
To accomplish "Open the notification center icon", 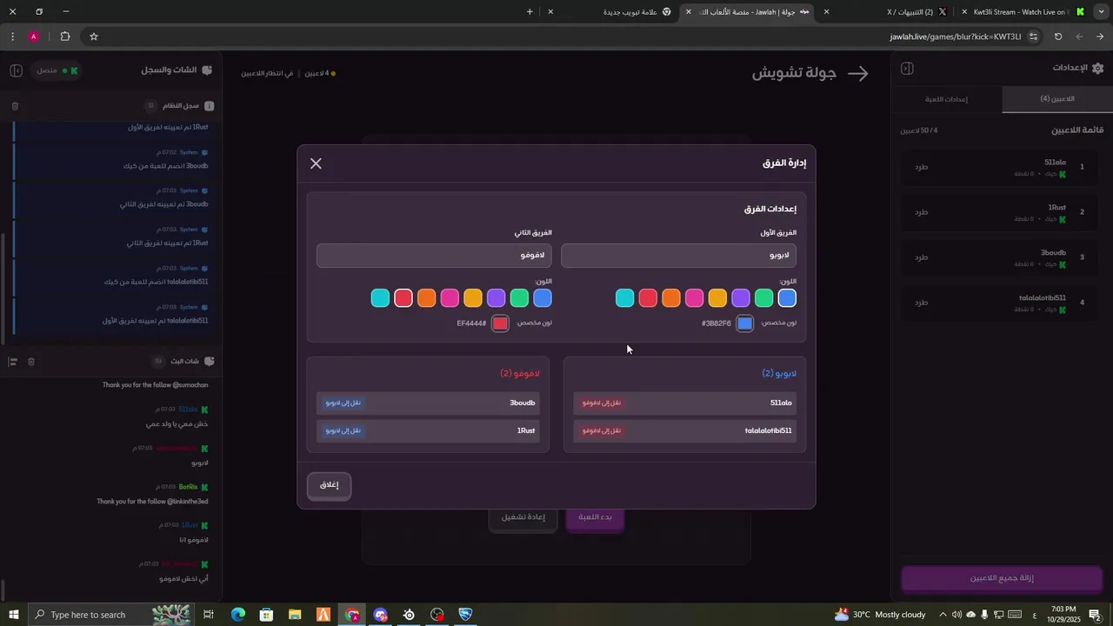I will click(x=1096, y=615).
